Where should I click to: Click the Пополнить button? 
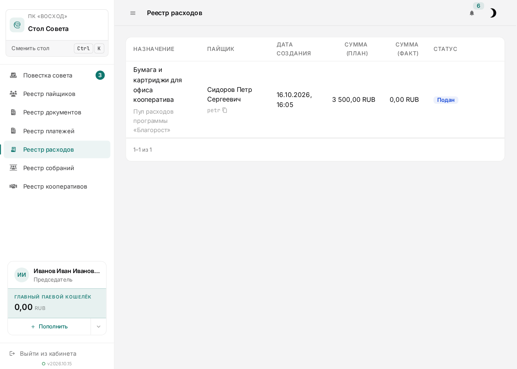(x=49, y=327)
